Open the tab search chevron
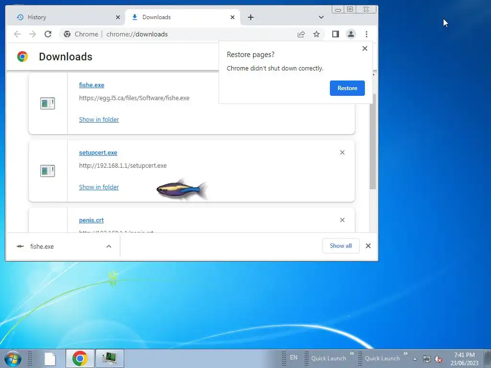The image size is (491, 368). (x=321, y=17)
